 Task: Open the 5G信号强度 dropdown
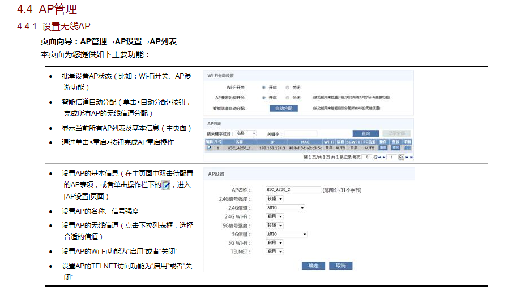pos(275,226)
